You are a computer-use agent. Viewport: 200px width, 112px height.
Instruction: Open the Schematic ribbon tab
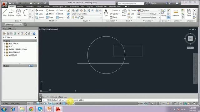pos(30,7)
